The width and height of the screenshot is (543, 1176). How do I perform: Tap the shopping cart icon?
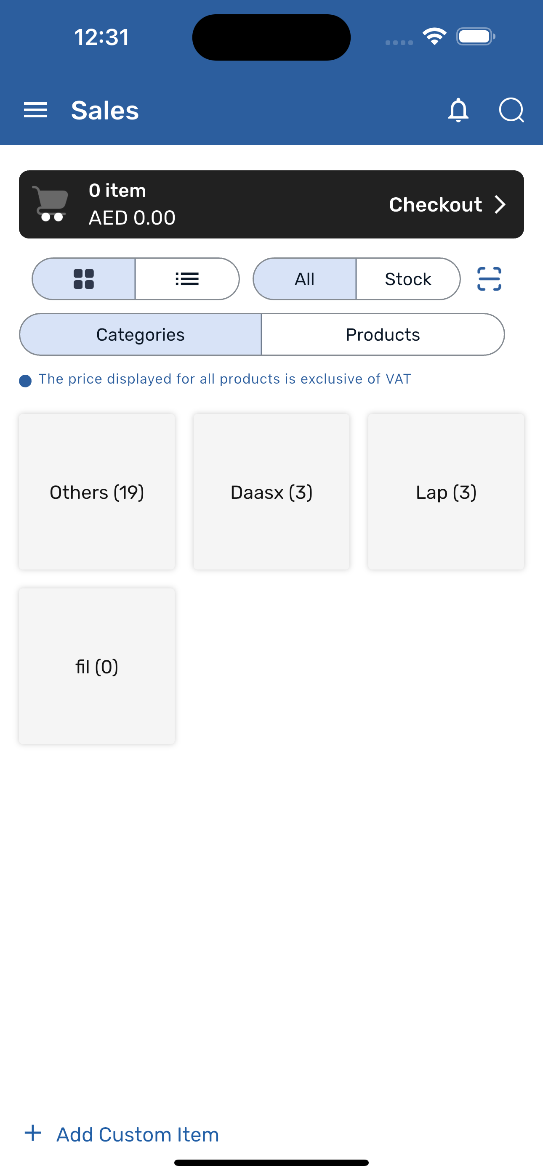click(x=50, y=204)
